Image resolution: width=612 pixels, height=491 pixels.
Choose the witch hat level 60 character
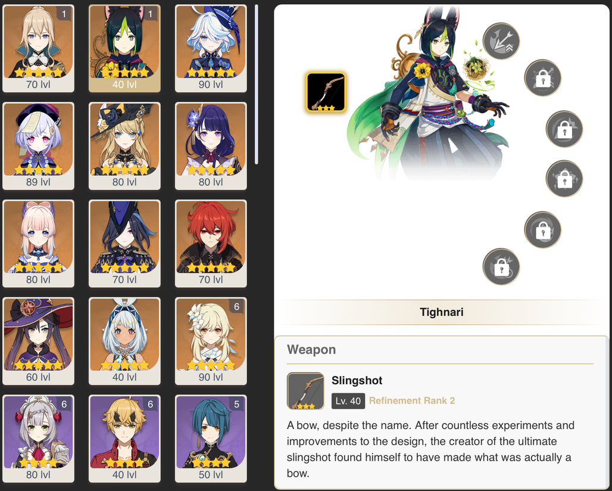click(x=38, y=341)
